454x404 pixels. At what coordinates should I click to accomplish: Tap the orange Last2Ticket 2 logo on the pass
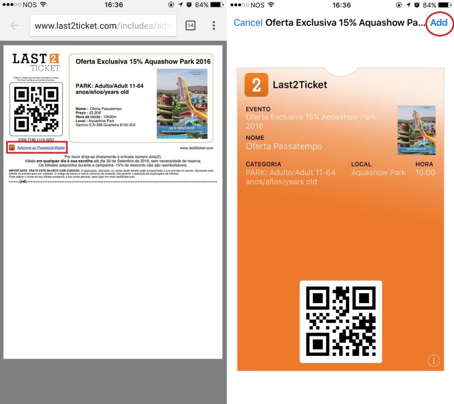pyautogui.click(x=256, y=85)
